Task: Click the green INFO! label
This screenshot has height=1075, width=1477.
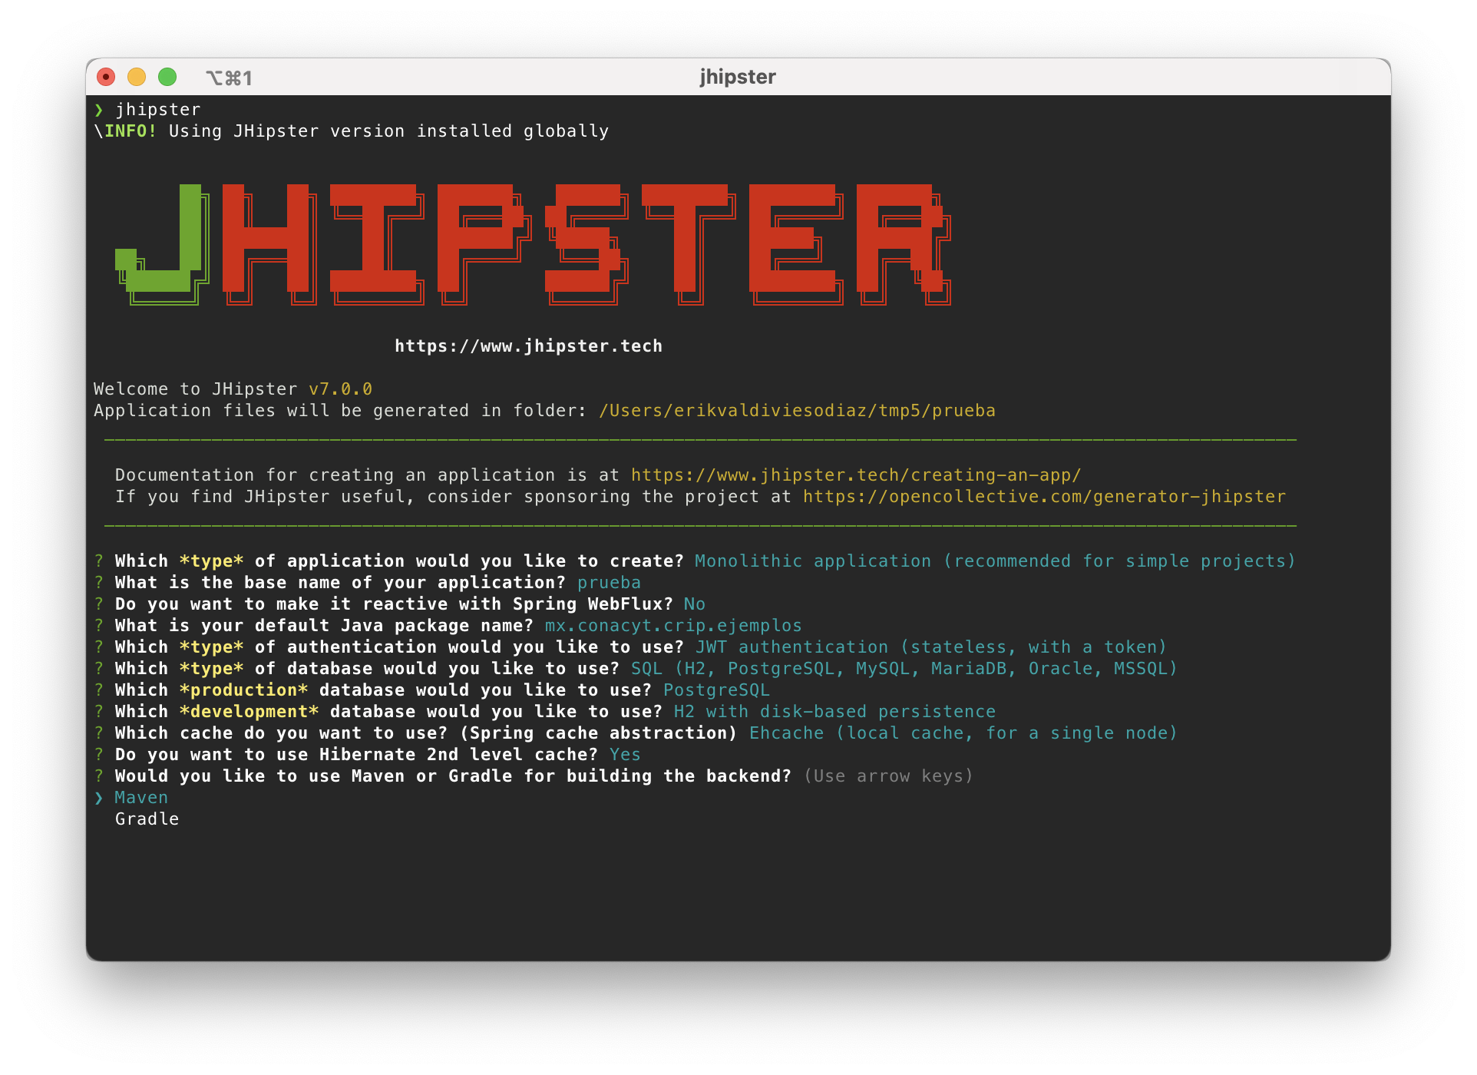Action: tap(131, 131)
